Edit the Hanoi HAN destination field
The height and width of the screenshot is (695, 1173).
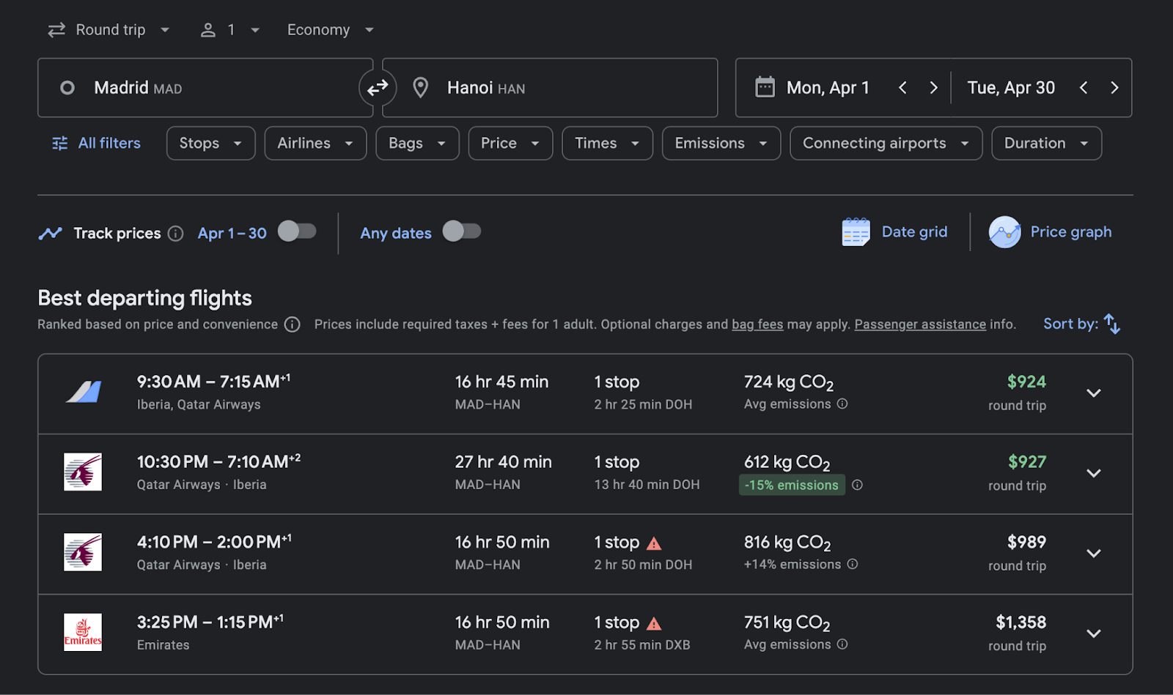[550, 88]
